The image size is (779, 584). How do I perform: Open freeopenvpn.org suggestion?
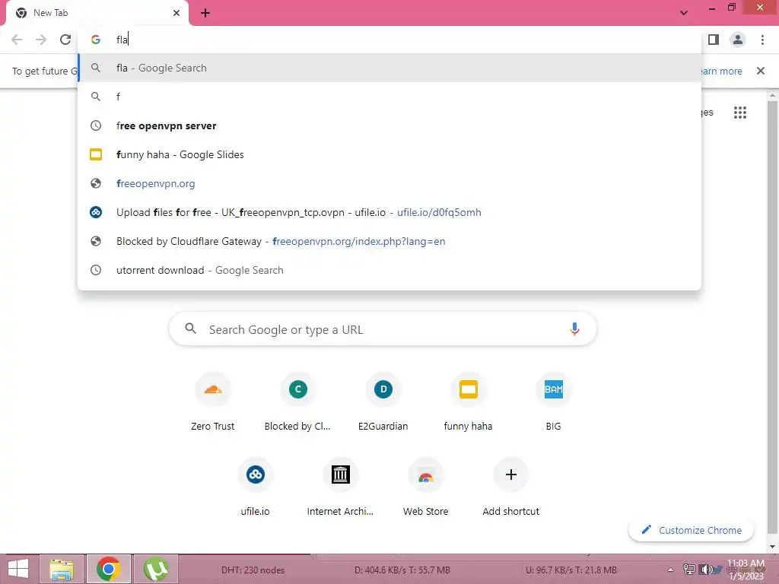click(389, 184)
